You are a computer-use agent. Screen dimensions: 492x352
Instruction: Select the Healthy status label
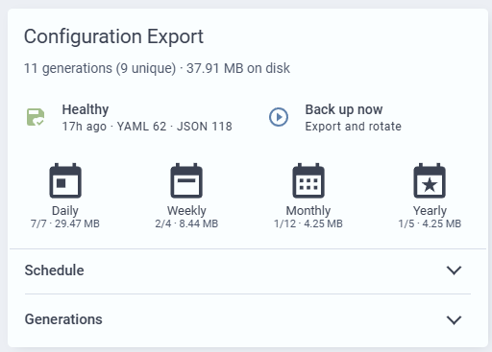tap(86, 109)
